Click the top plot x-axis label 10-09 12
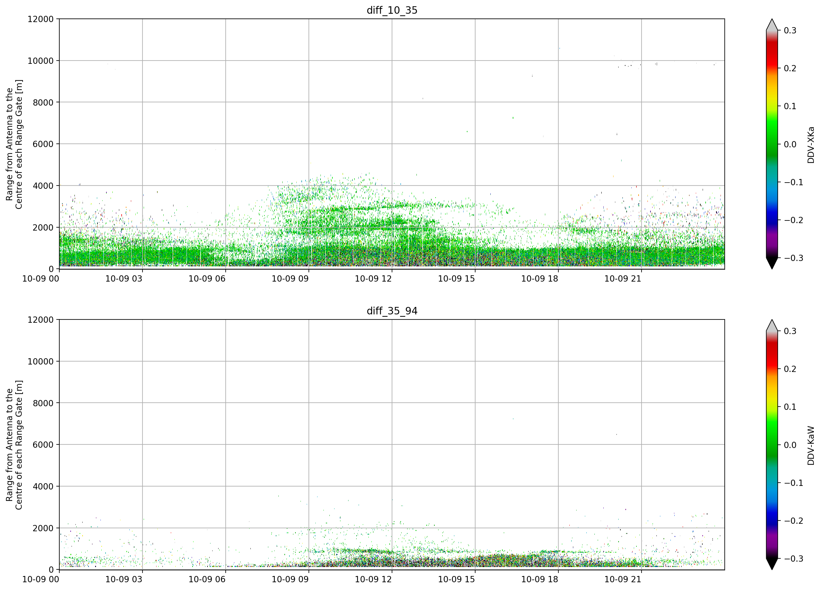This screenshot has width=821, height=590. [373, 279]
